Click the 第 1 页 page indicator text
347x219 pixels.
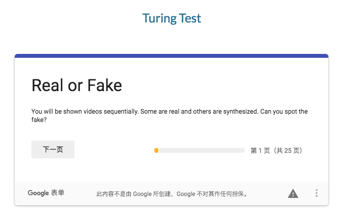pos(260,150)
